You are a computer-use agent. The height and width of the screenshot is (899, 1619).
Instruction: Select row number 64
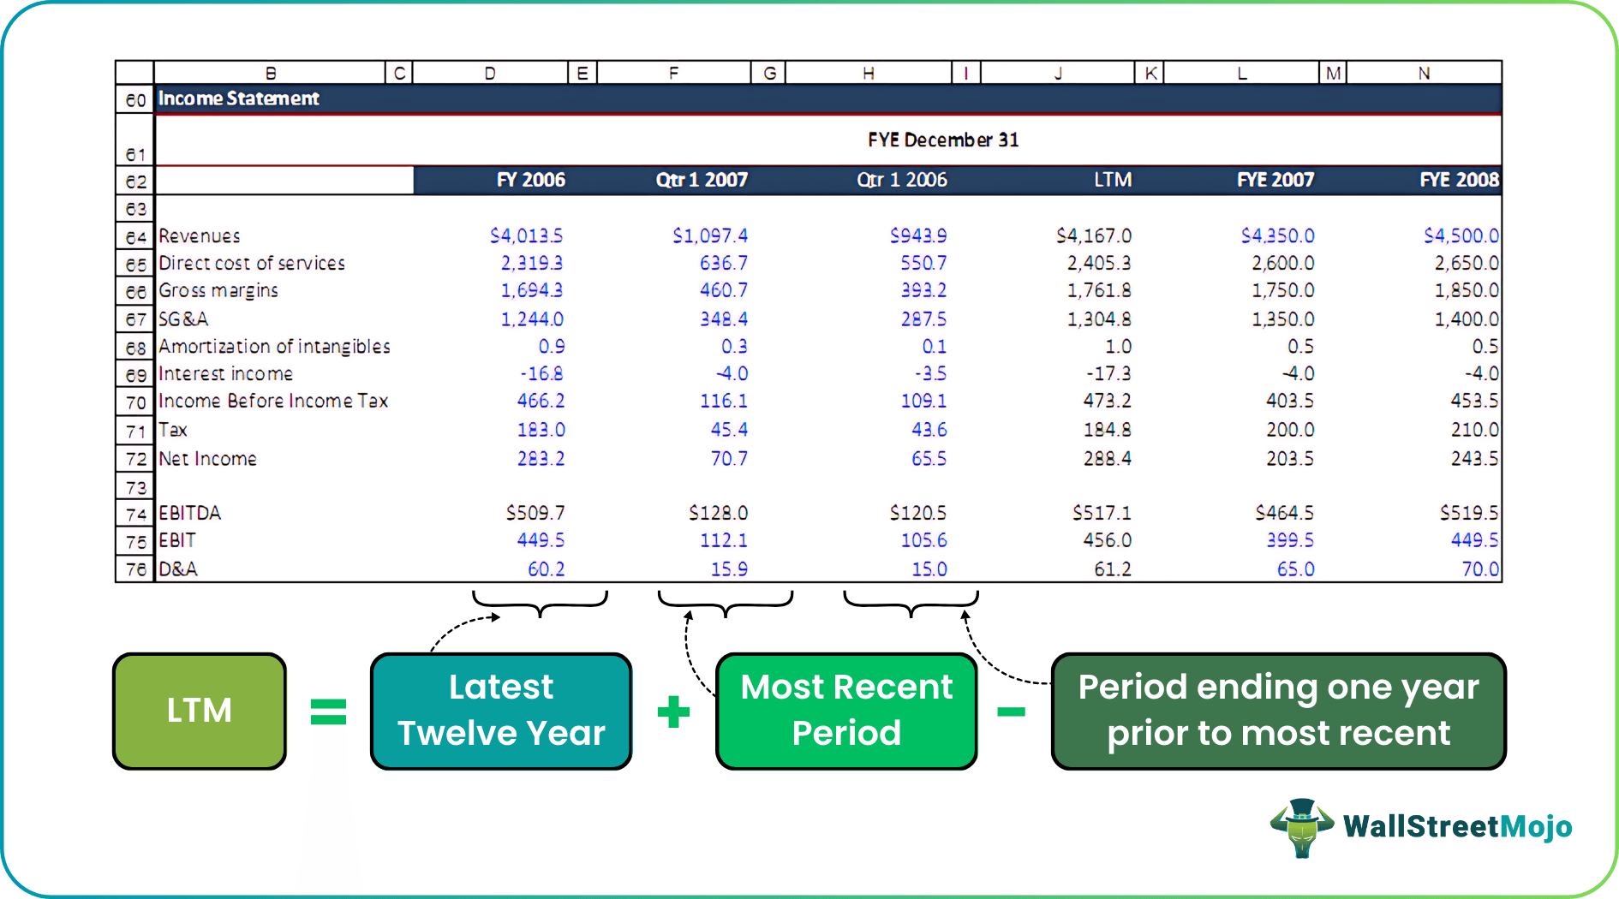pyautogui.click(x=134, y=235)
